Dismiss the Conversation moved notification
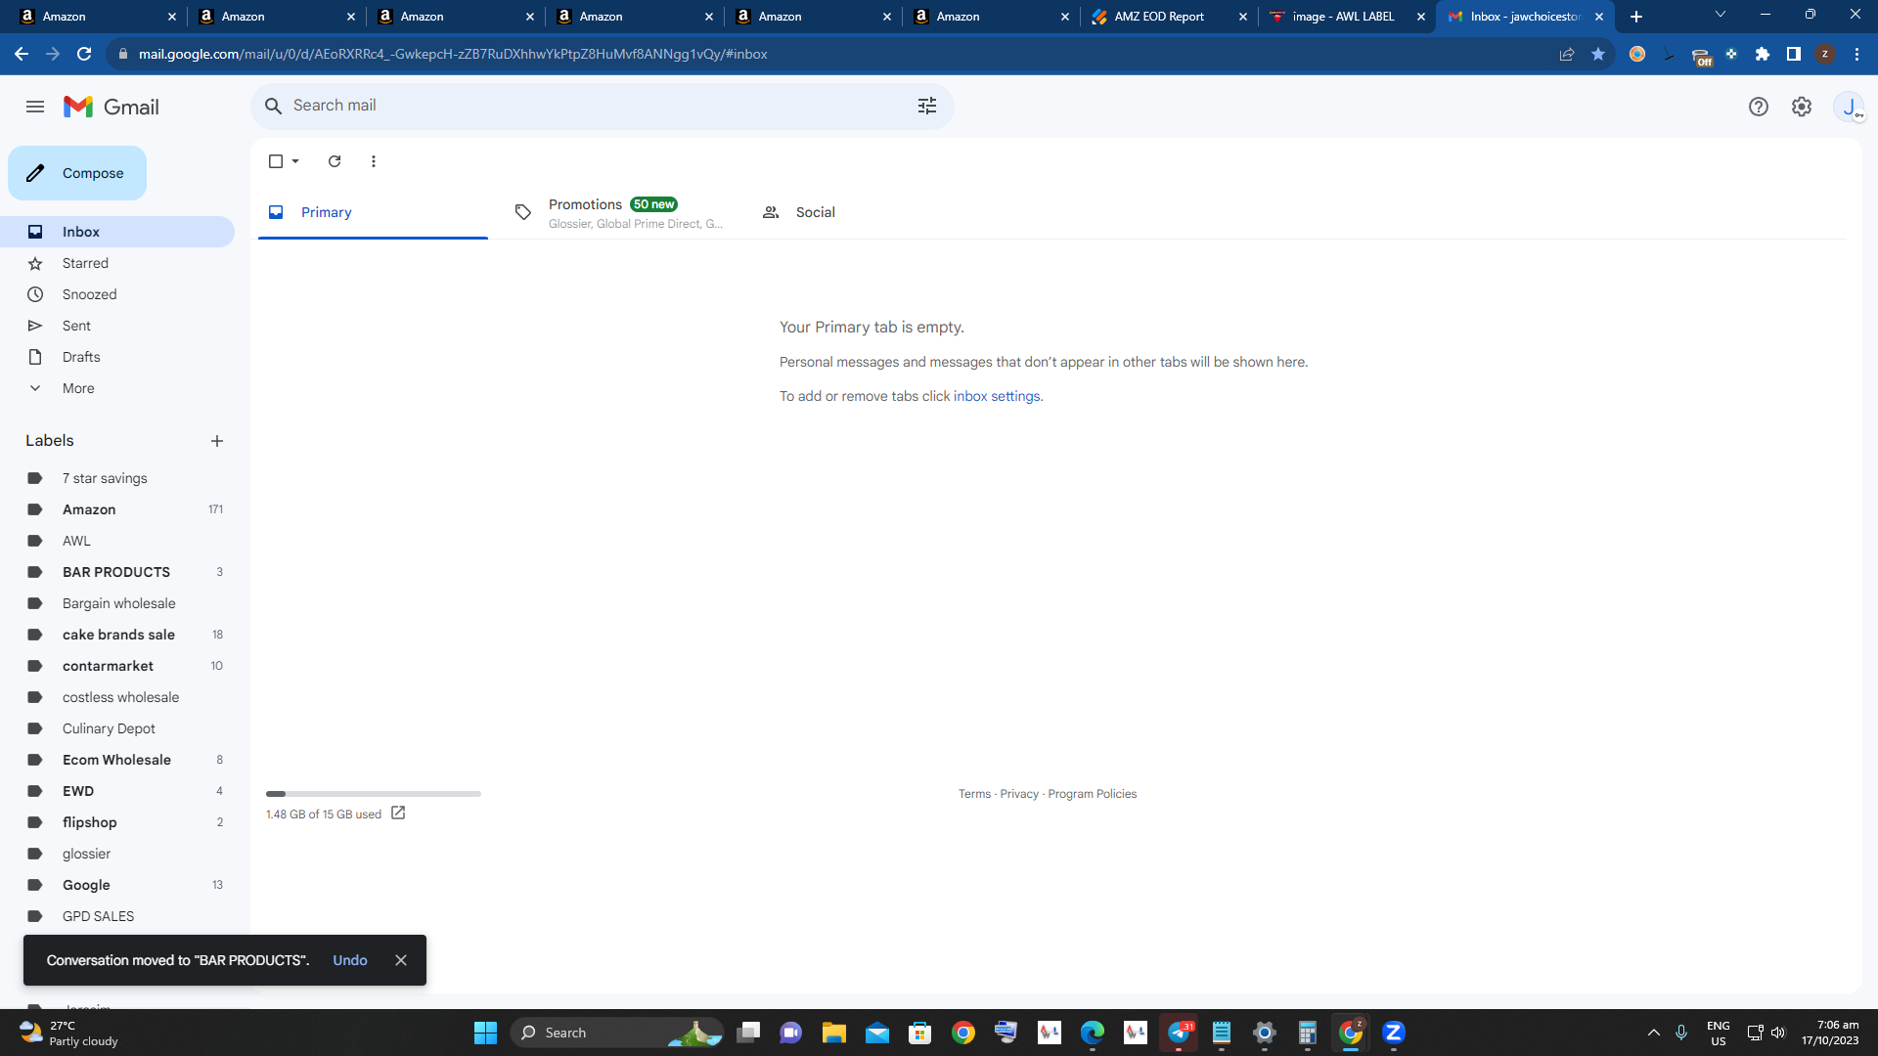 [x=401, y=960]
